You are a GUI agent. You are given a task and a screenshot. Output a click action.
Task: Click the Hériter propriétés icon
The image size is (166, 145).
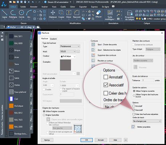point(133,127)
